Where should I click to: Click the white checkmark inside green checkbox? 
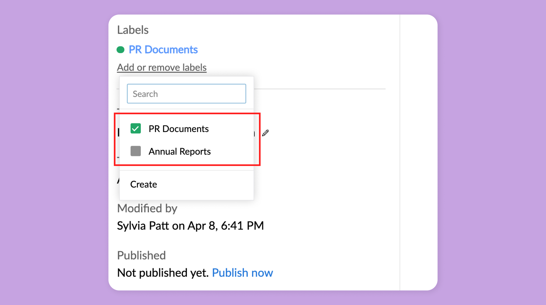point(135,129)
